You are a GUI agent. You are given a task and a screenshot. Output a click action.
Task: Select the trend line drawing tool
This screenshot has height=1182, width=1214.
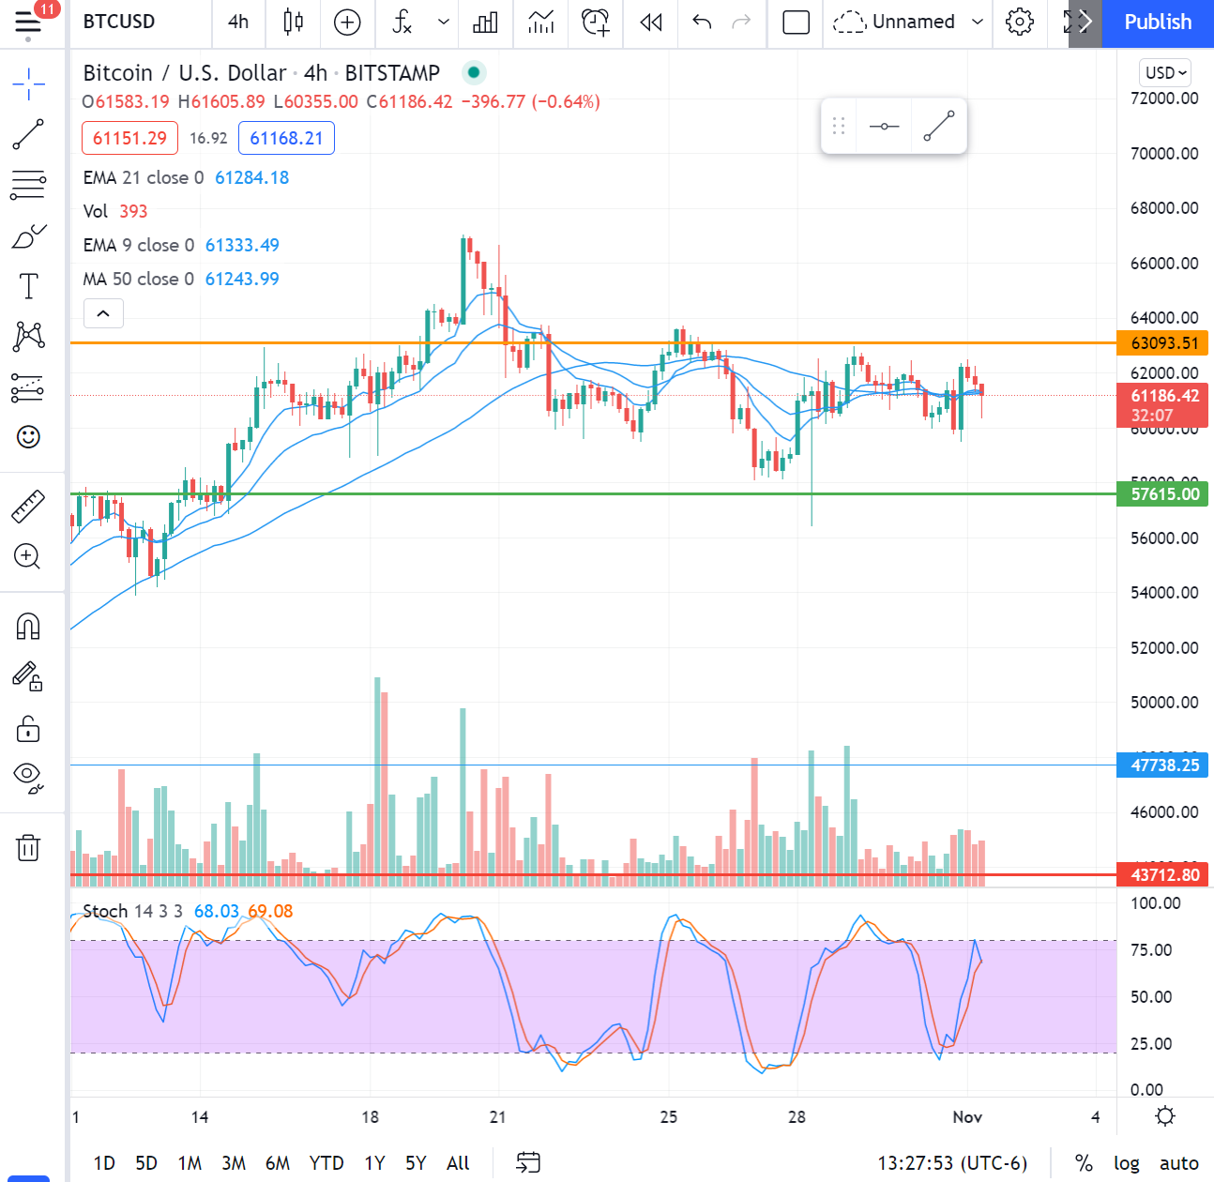(x=28, y=134)
